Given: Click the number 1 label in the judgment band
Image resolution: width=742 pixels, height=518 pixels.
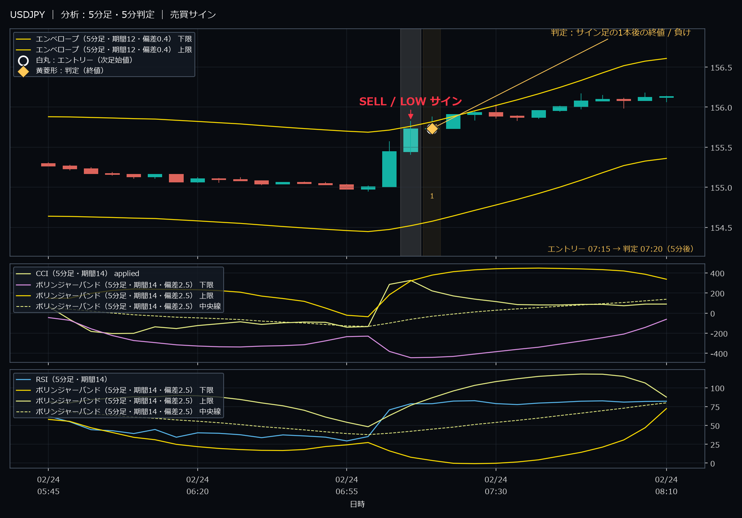Looking at the screenshot, I should pos(432,196).
